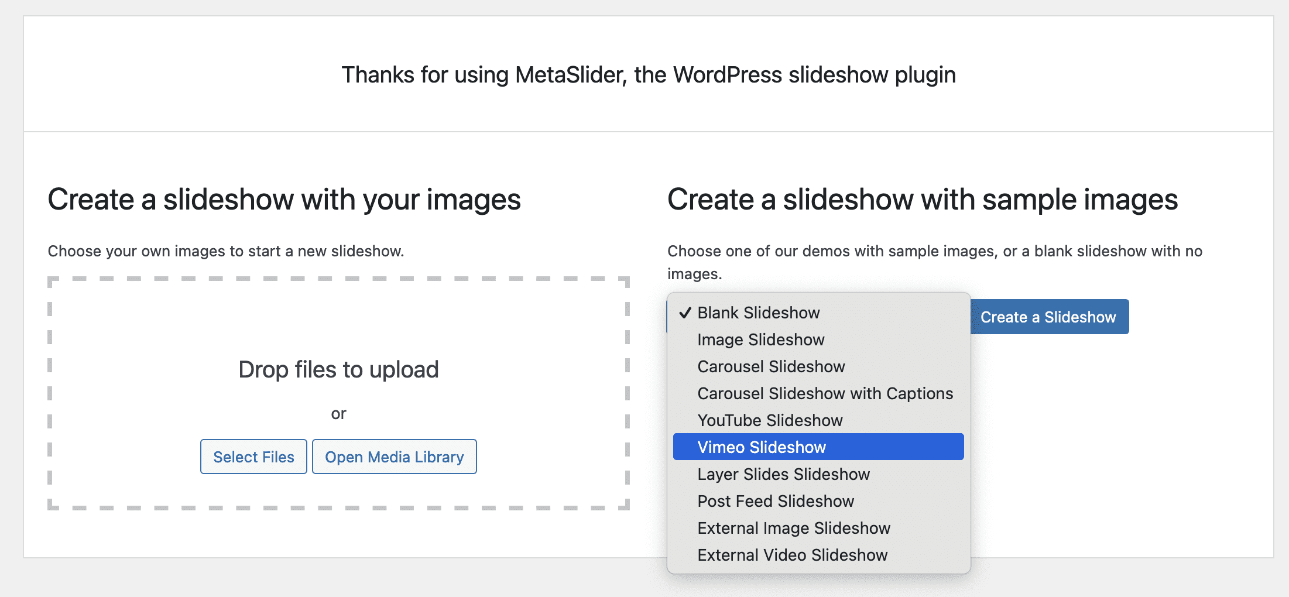
Task: Click the Drop files to upload text
Action: 338,369
